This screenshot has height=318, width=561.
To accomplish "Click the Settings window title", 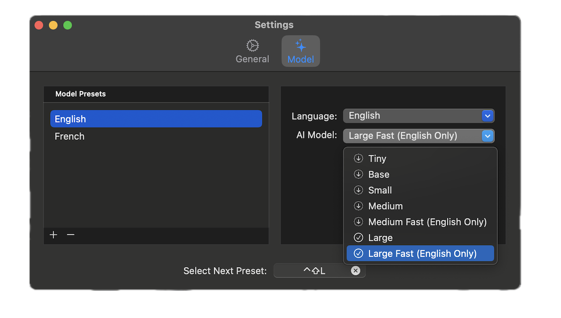I will [x=274, y=25].
